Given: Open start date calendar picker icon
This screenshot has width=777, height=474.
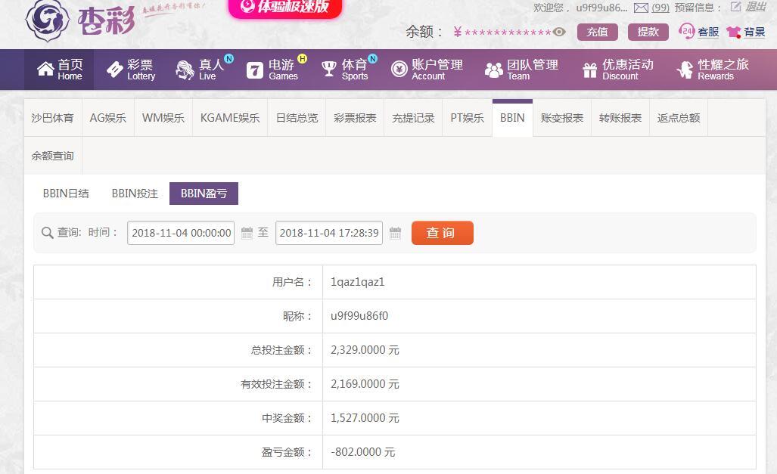Looking at the screenshot, I should tap(247, 233).
